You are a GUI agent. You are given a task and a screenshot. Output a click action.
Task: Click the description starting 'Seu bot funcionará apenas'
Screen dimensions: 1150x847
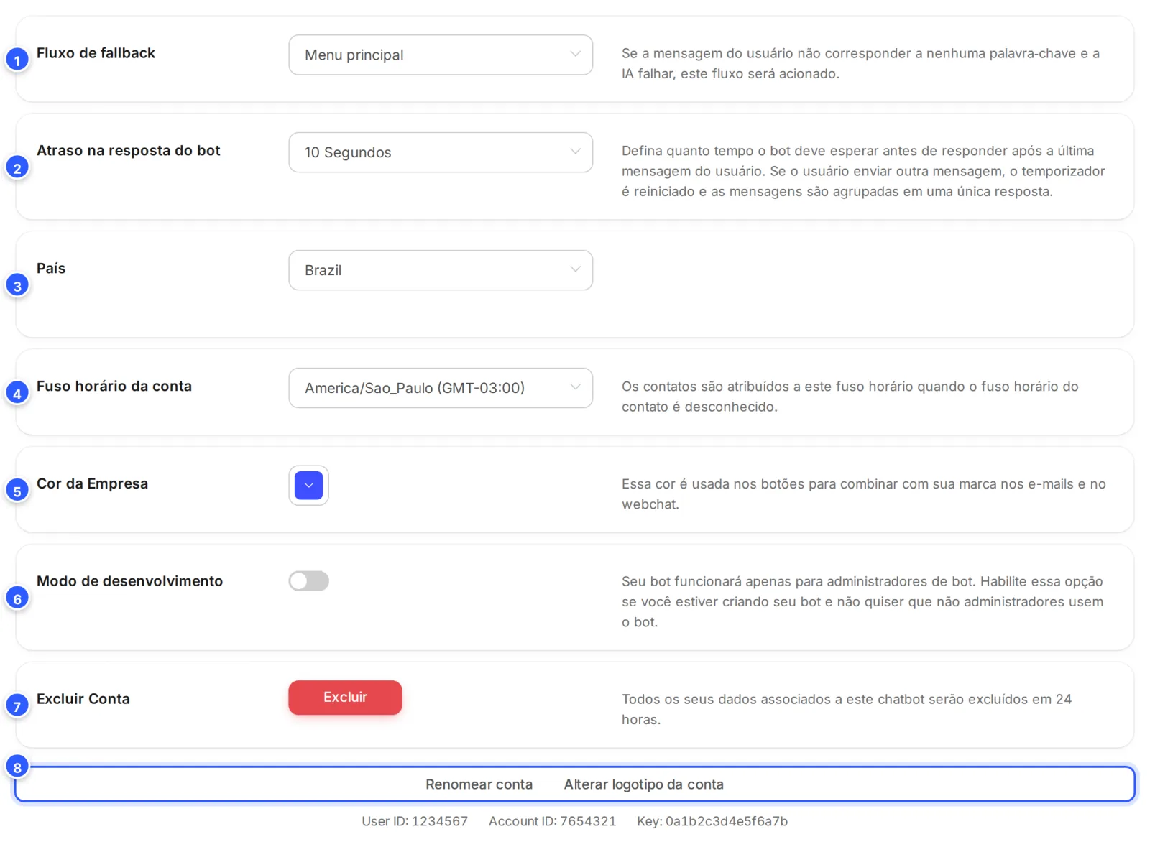click(862, 602)
